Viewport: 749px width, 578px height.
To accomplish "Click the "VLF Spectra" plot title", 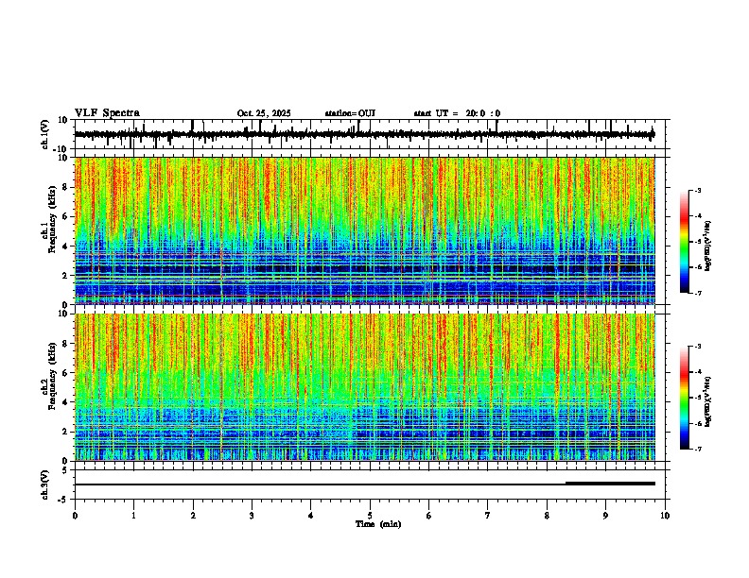I will coord(107,113).
